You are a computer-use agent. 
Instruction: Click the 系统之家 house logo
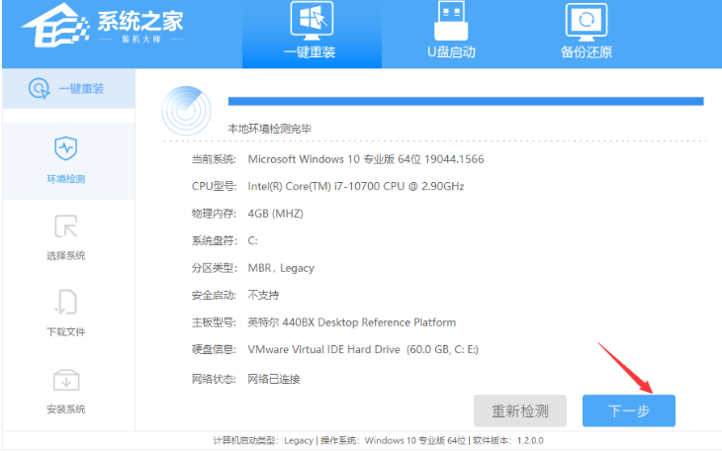pos(54,26)
